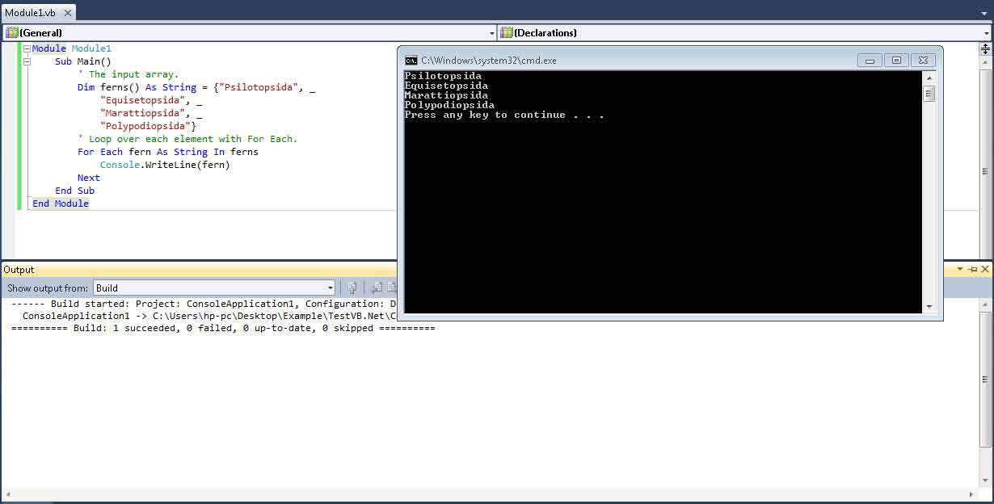Click the Go to Previous Message icon
Screen dimensions: 994x504
pos(377,288)
